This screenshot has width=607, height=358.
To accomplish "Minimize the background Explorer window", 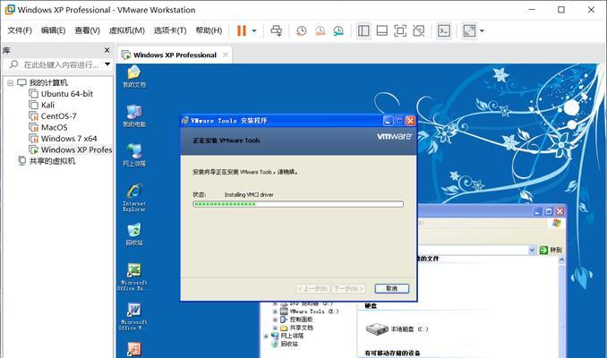I will click(x=537, y=211).
